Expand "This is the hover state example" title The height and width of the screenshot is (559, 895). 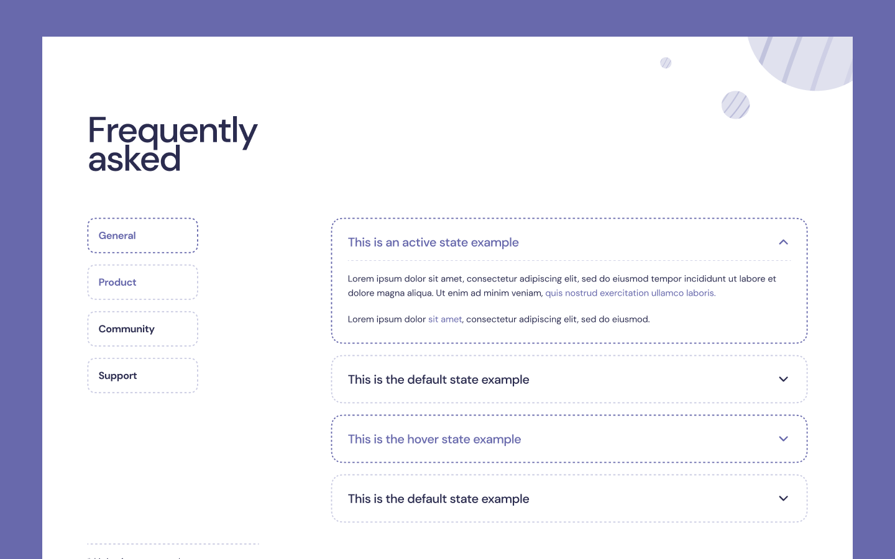(434, 439)
